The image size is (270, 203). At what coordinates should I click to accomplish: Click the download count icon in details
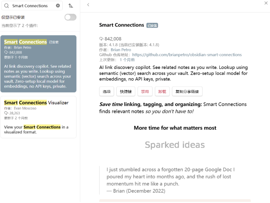tap(101, 39)
